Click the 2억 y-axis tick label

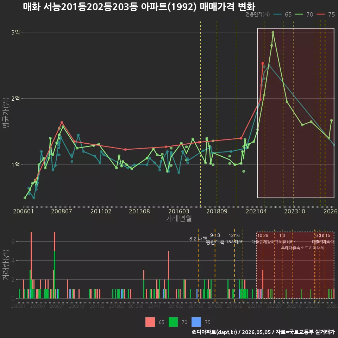(15, 99)
